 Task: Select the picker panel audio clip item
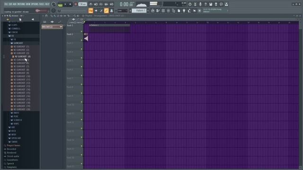52,27
